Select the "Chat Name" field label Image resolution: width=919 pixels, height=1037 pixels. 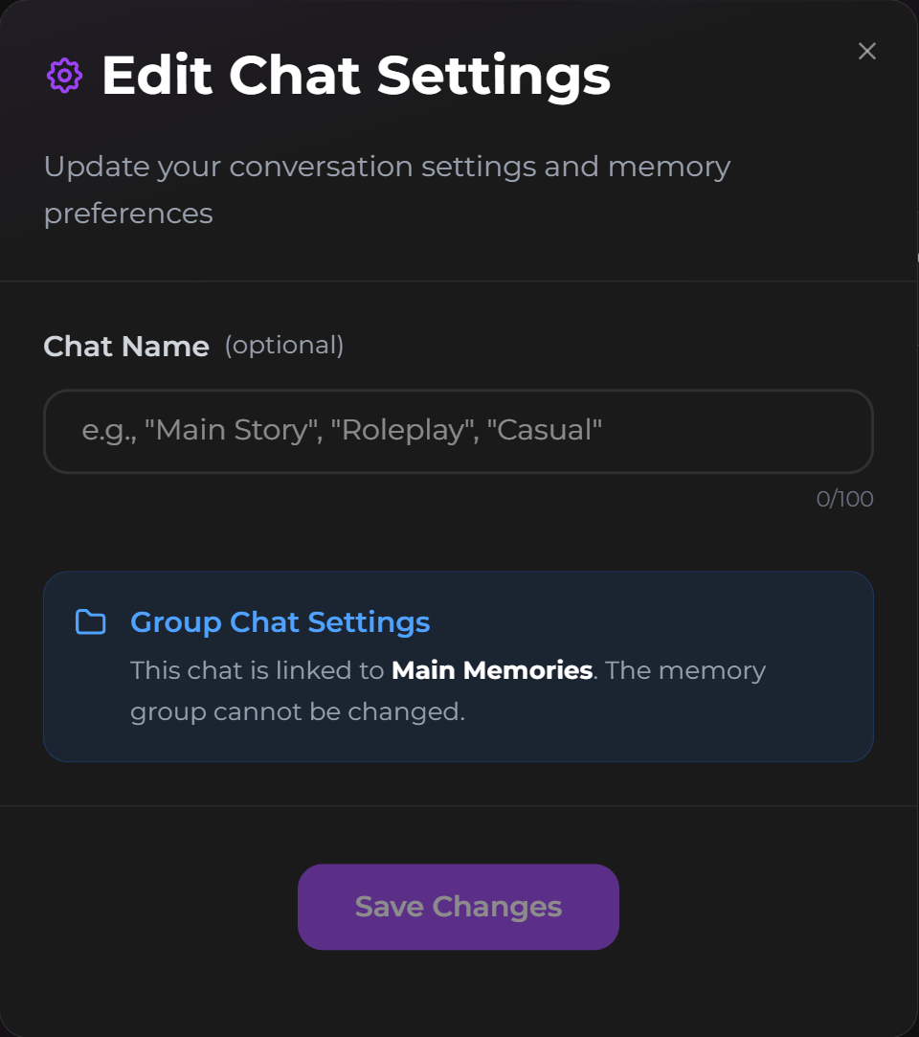pyautogui.click(x=126, y=347)
